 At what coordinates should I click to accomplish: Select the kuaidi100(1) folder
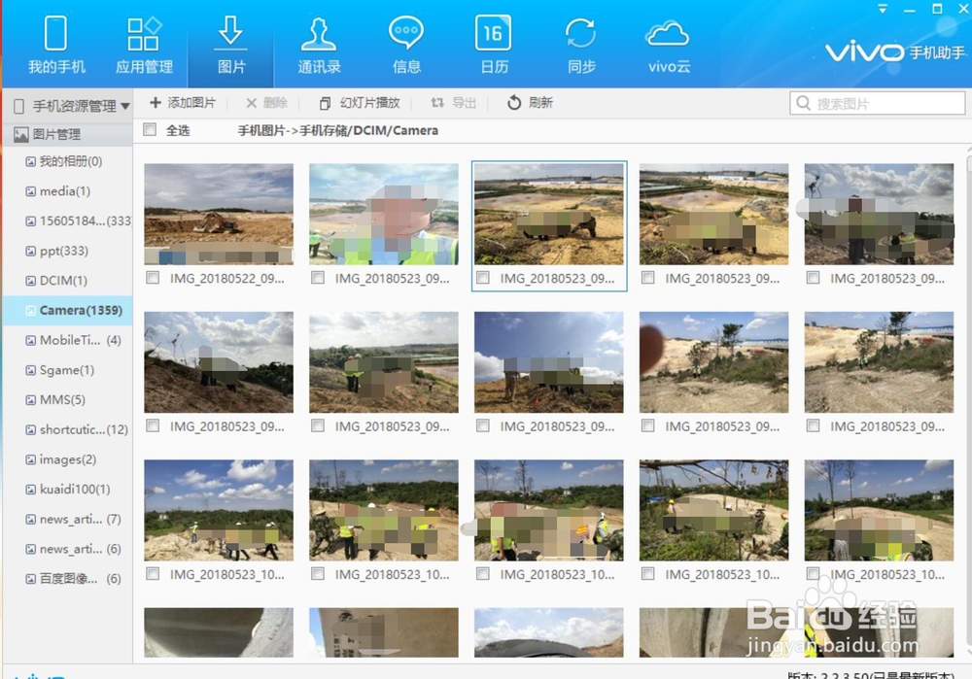[x=68, y=489]
